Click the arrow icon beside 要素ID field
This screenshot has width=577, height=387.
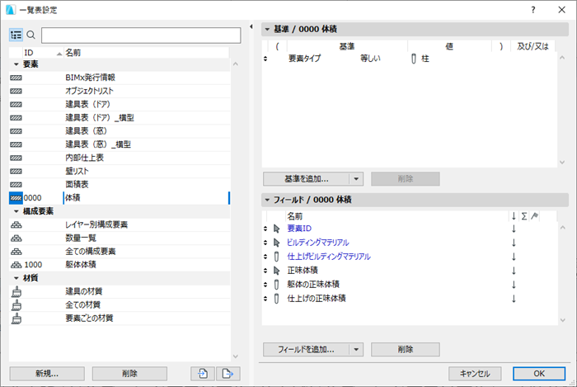coord(277,229)
